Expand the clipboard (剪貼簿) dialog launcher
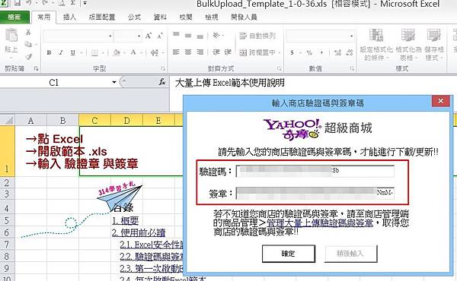This screenshot has height=281, width=457. pyautogui.click(x=36, y=68)
